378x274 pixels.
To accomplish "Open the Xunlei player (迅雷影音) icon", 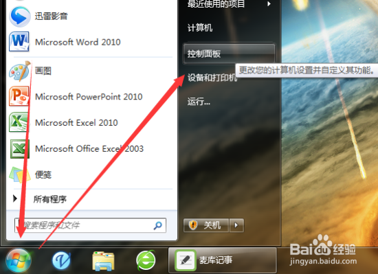I will pyautogui.click(x=19, y=16).
